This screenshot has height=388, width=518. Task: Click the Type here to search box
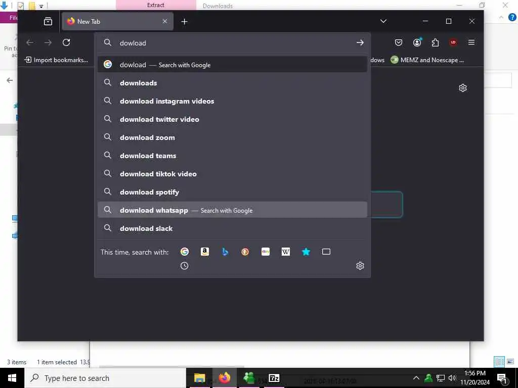[105, 378]
